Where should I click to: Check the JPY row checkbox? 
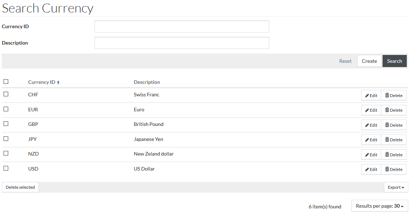click(x=6, y=138)
